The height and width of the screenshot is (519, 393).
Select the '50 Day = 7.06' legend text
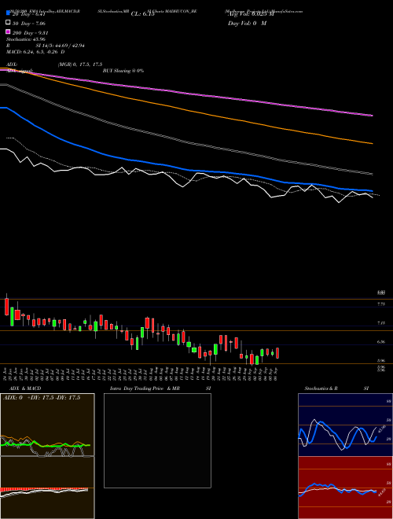click(29, 23)
